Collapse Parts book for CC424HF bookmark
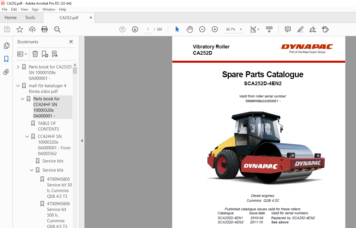Viewport: 356px width, 228px height. coord(23,99)
